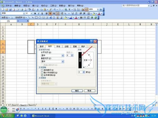The width and height of the screenshot is (158, 118).
Task: Switch to the 边框 Border tab
Action: tap(66, 47)
